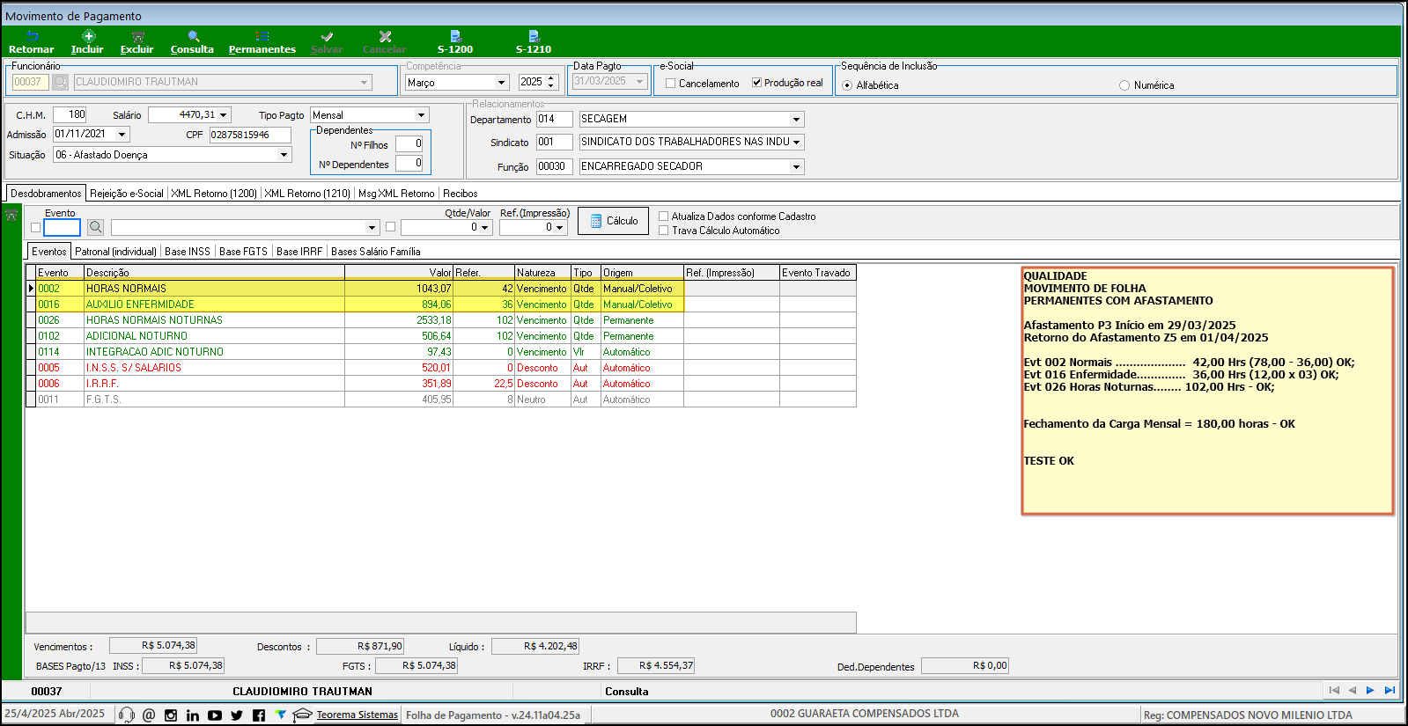Switch to Rejeição e-Social tab
The height and width of the screenshot is (726, 1408).
point(127,194)
